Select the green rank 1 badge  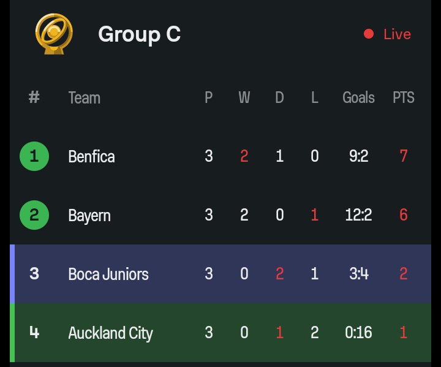[34, 156]
